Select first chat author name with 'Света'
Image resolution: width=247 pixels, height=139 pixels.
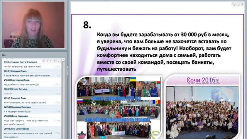coord(20,62)
